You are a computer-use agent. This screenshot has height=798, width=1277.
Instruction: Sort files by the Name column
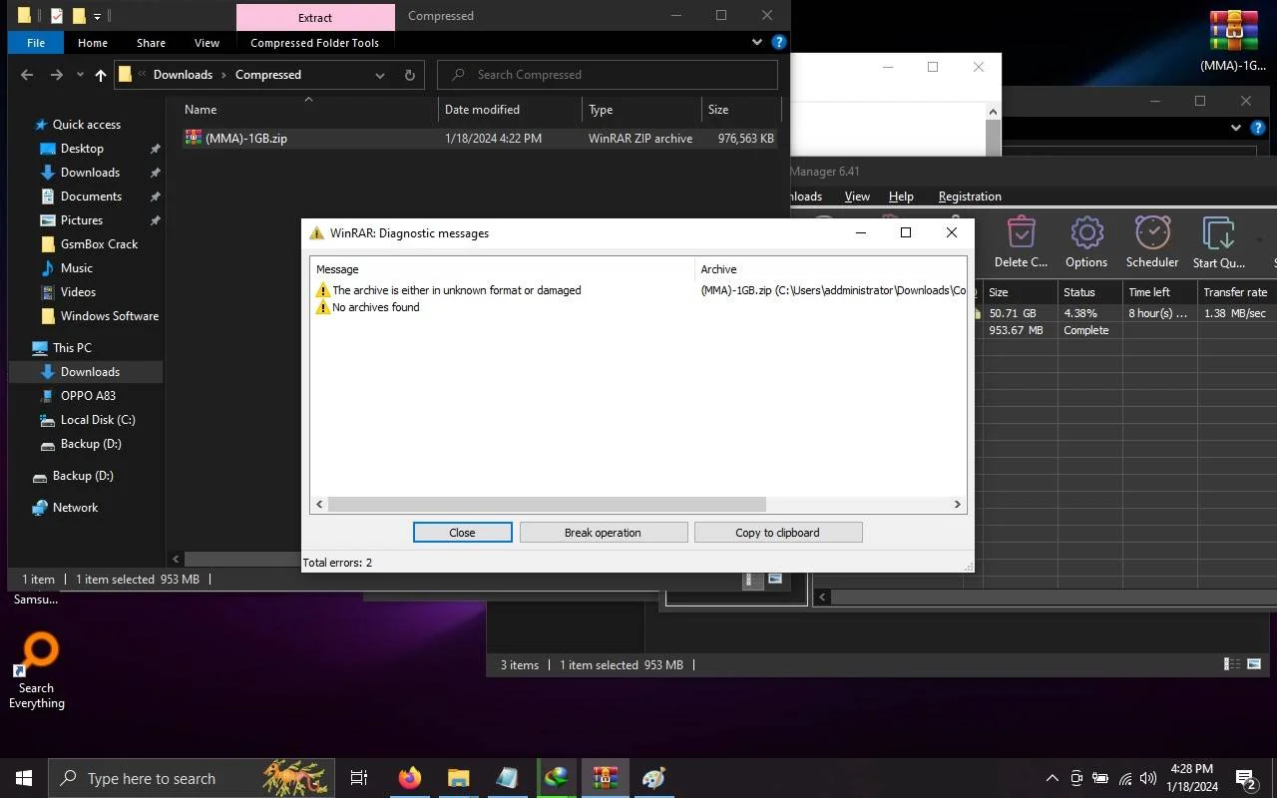(309, 110)
